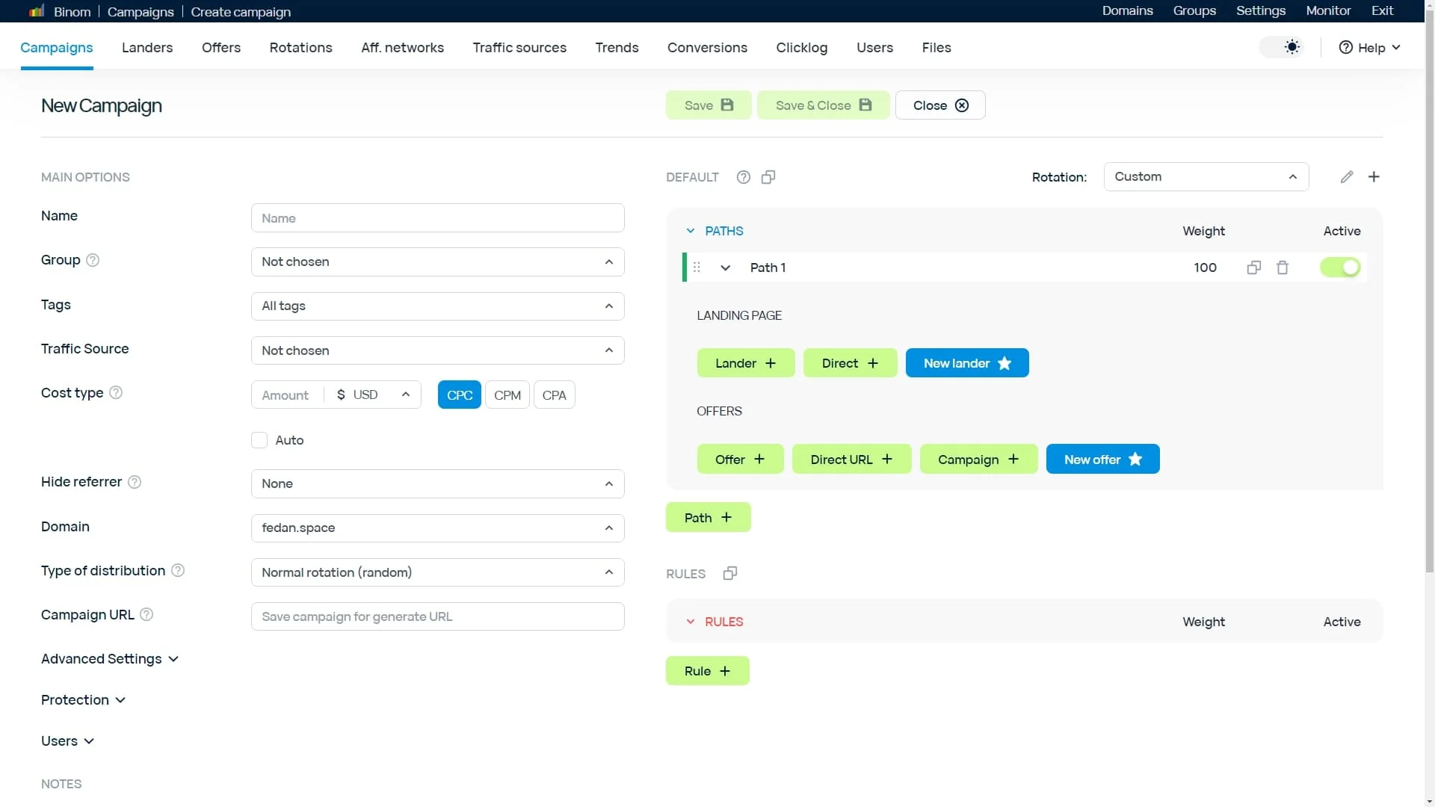Add a Lander to Path 1
The width and height of the screenshot is (1435, 807).
click(746, 363)
